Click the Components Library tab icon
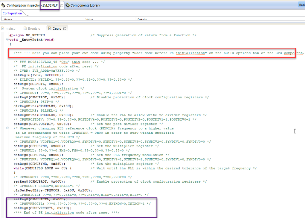The image size is (305, 218). (x=67, y=5)
